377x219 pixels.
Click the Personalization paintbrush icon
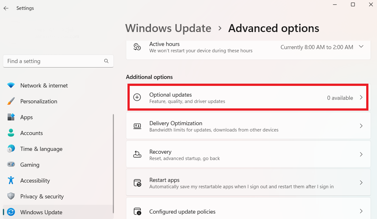pos(11,101)
